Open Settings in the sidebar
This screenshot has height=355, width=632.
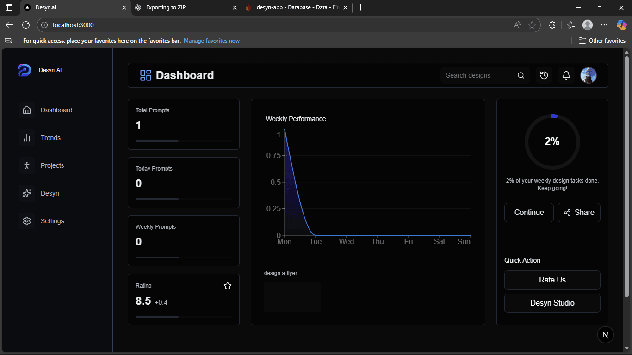pos(42,221)
